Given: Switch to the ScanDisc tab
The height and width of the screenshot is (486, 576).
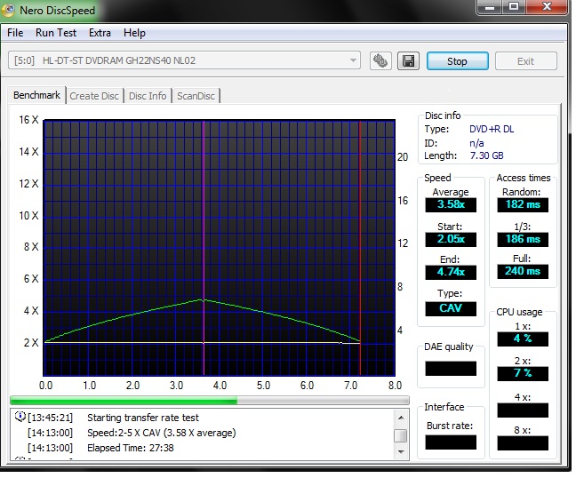Looking at the screenshot, I should [196, 96].
